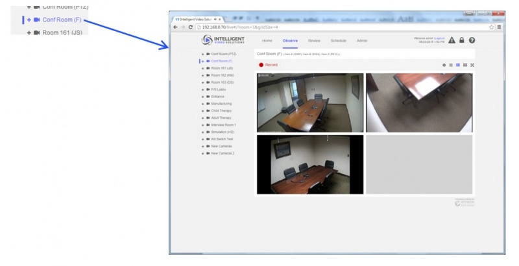The image size is (519, 266).
Task: Open the view settings gear icon
Action: tap(444, 65)
